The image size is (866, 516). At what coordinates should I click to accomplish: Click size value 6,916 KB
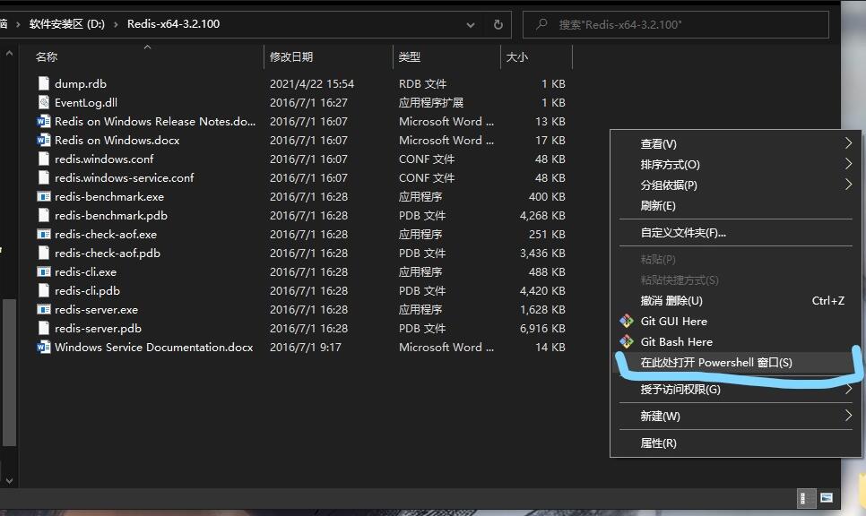click(x=542, y=329)
